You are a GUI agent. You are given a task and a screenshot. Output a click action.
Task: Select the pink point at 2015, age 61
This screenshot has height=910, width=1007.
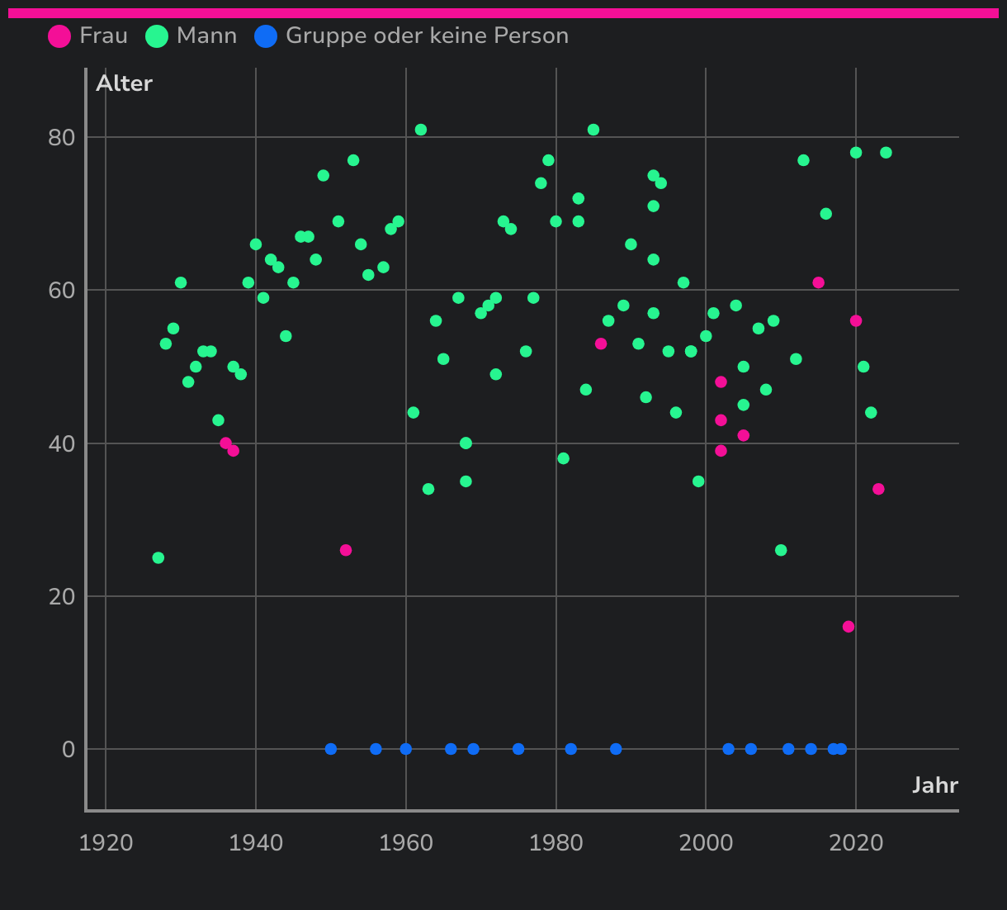coord(818,282)
